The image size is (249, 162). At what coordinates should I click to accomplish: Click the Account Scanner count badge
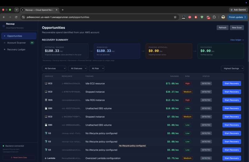(x=32, y=43)
